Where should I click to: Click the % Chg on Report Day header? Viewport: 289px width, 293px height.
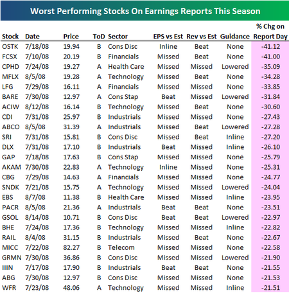click(x=270, y=31)
